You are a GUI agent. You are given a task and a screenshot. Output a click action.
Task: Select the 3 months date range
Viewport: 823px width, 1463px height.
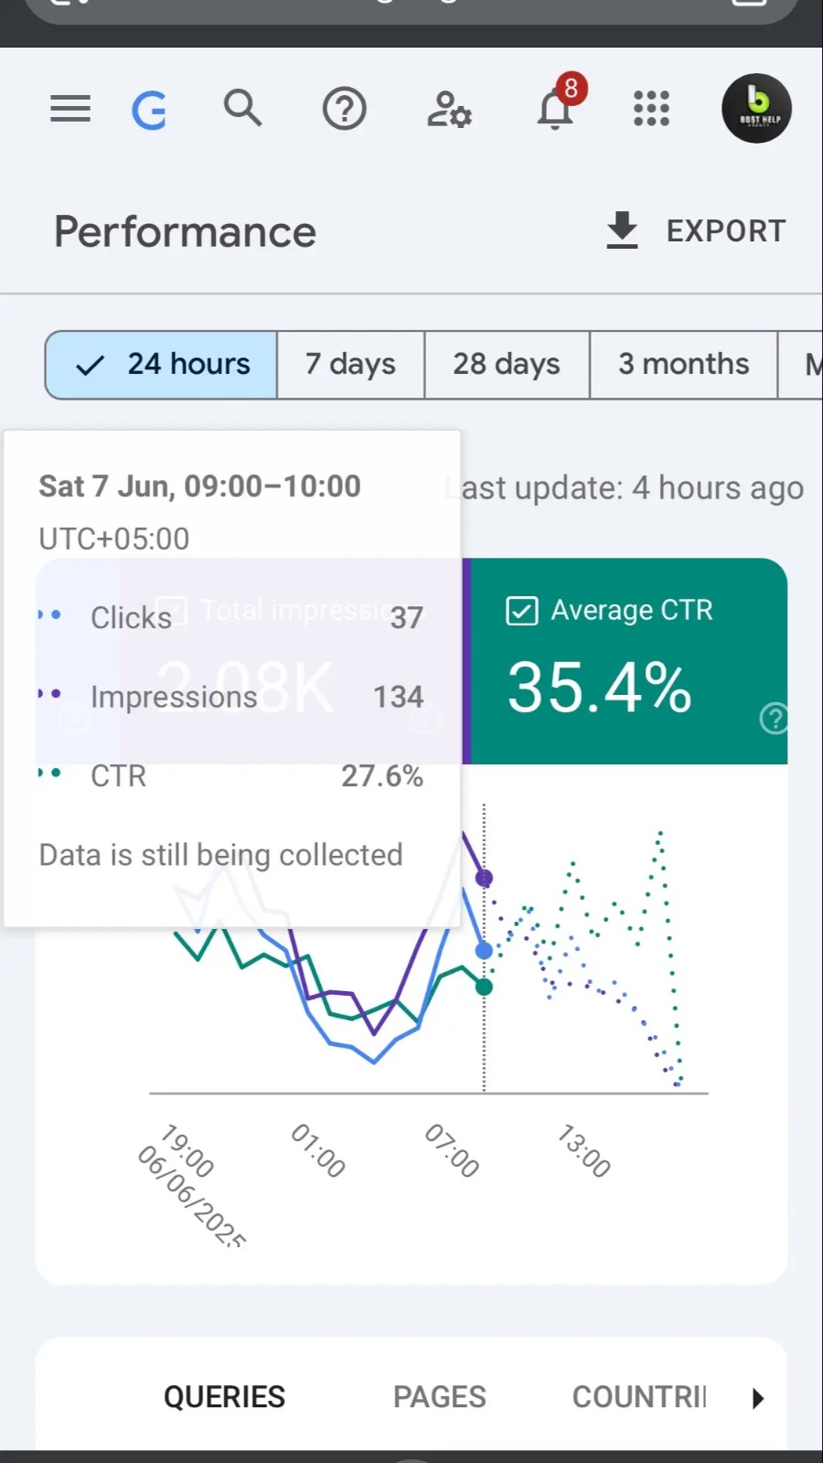(683, 365)
